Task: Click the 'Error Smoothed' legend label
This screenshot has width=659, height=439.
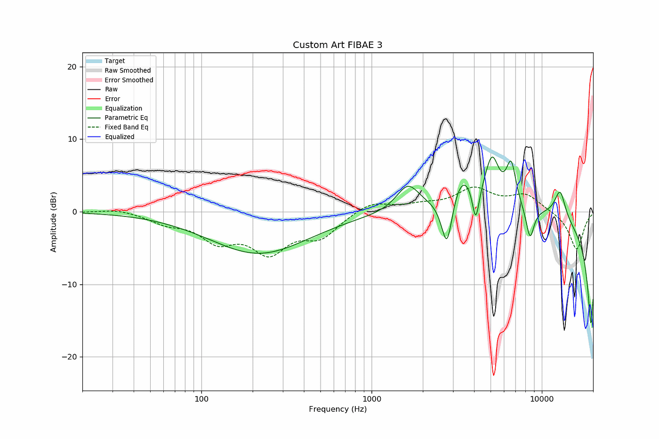Action: pyautogui.click(x=129, y=80)
